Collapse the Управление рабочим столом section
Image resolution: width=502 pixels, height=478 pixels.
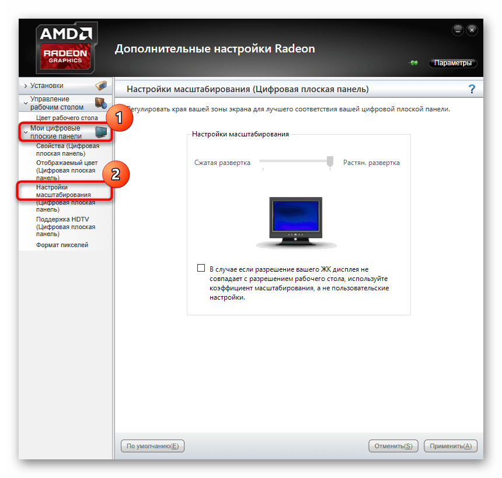click(x=26, y=103)
